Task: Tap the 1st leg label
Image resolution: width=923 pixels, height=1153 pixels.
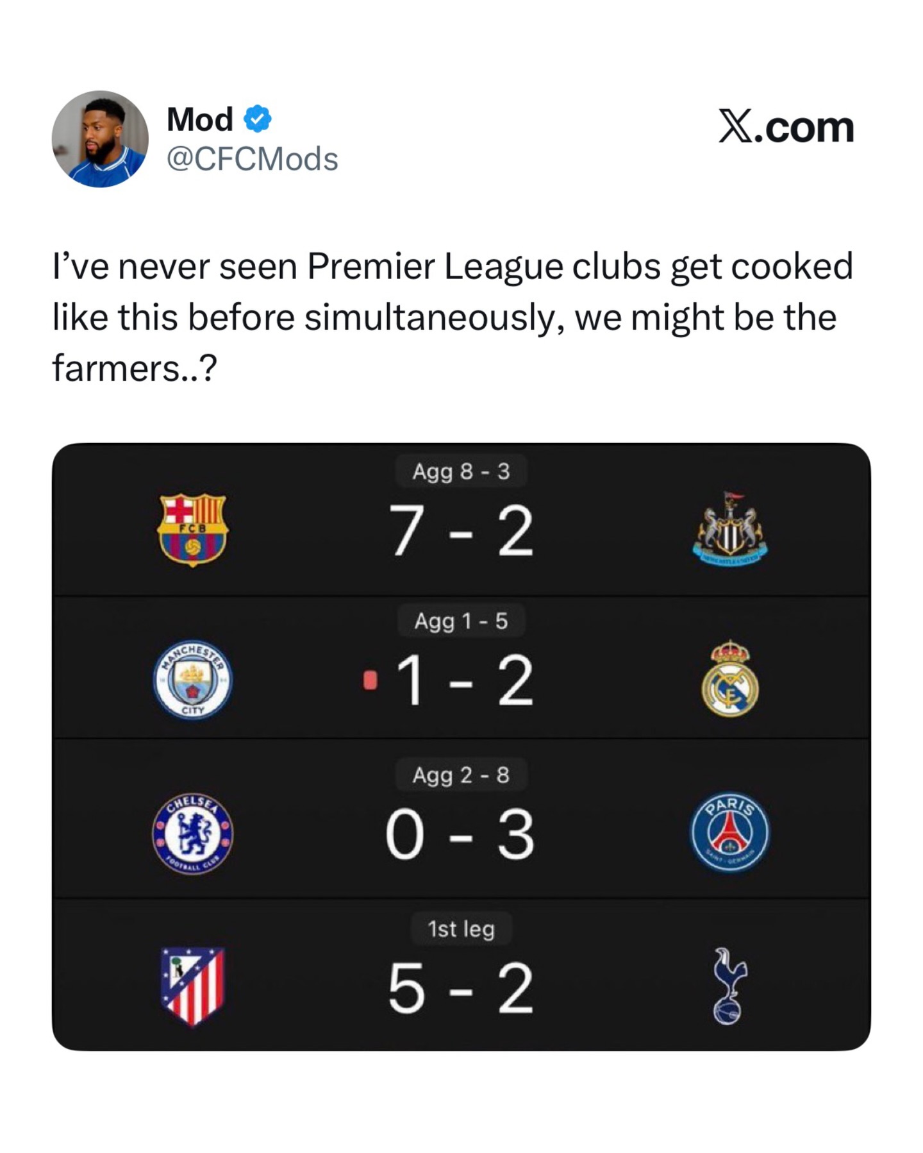Action: pyautogui.click(x=461, y=929)
